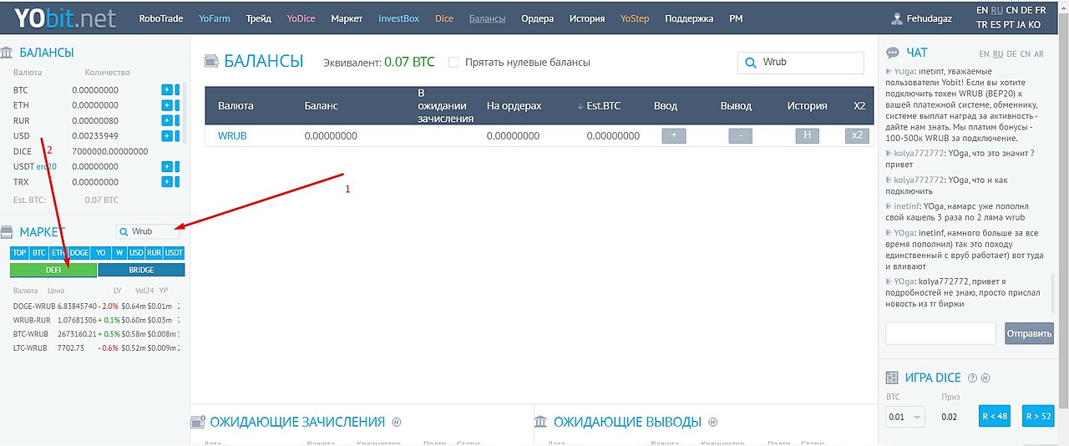The height and width of the screenshot is (446, 1069).
Task: Click the chat message input box
Action: point(940,333)
